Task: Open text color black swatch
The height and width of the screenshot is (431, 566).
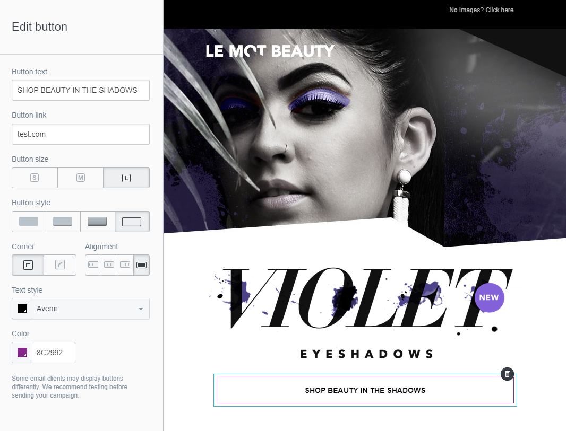Action: point(22,309)
